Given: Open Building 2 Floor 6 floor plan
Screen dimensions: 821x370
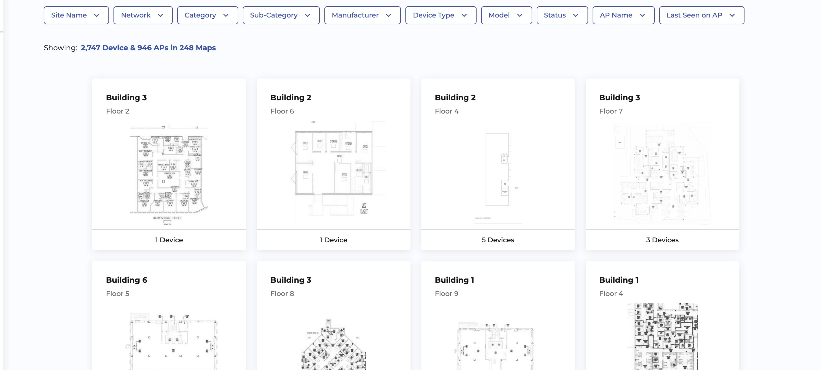Looking at the screenshot, I should click(x=333, y=172).
